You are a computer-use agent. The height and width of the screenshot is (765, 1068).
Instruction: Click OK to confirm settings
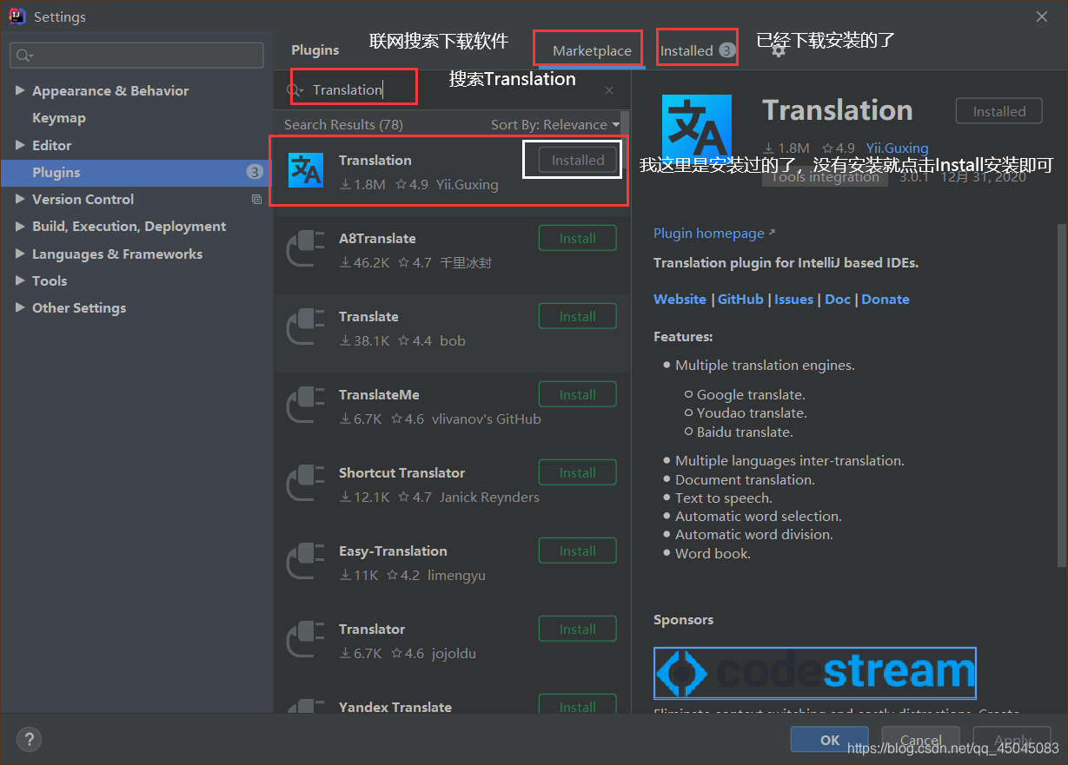pos(830,740)
